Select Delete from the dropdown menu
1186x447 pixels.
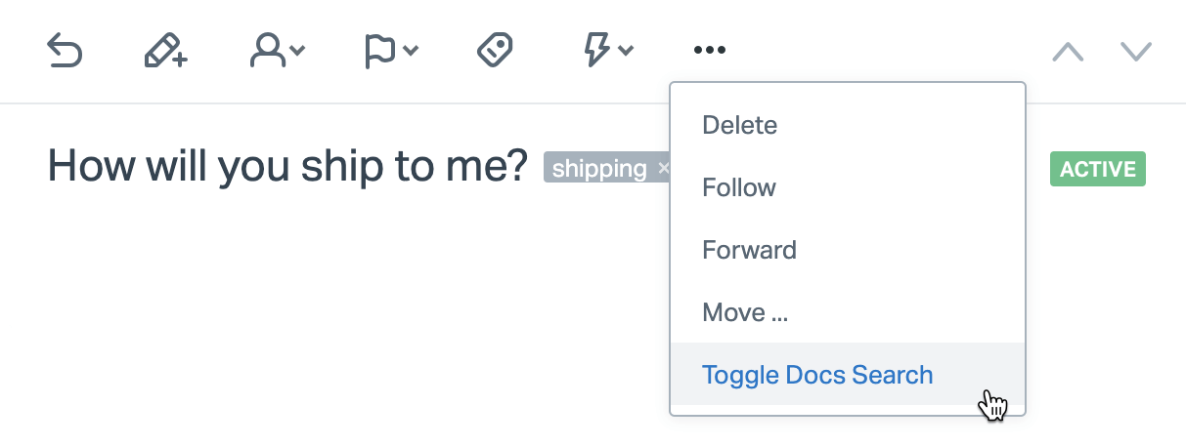click(x=740, y=125)
